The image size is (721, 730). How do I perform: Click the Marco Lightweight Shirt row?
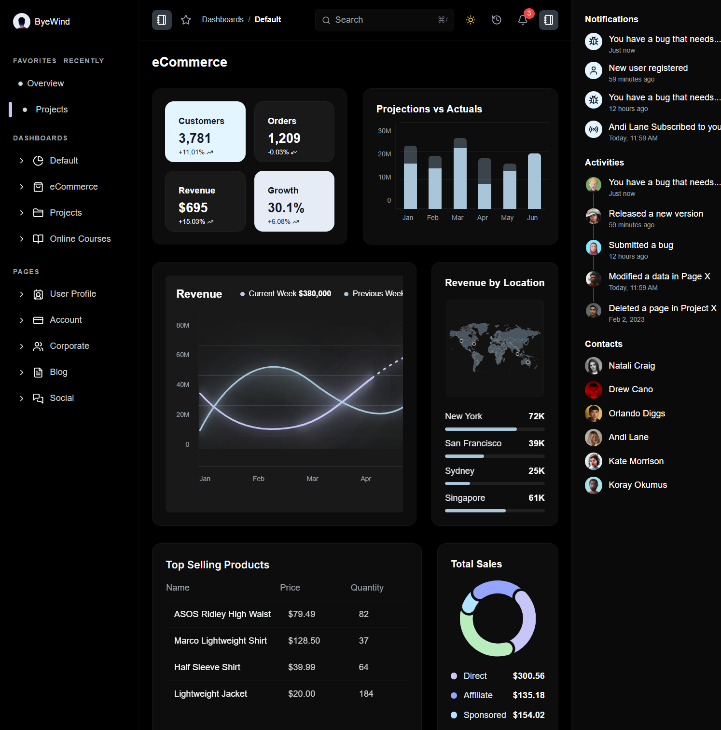pyautogui.click(x=287, y=641)
